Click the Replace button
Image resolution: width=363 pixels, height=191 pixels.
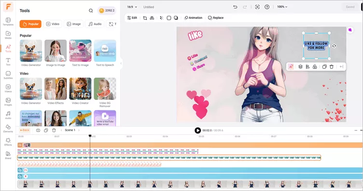coord(216,18)
